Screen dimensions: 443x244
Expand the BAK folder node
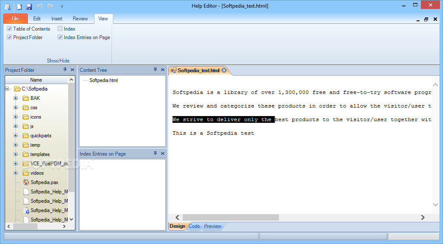pyautogui.click(x=15, y=98)
